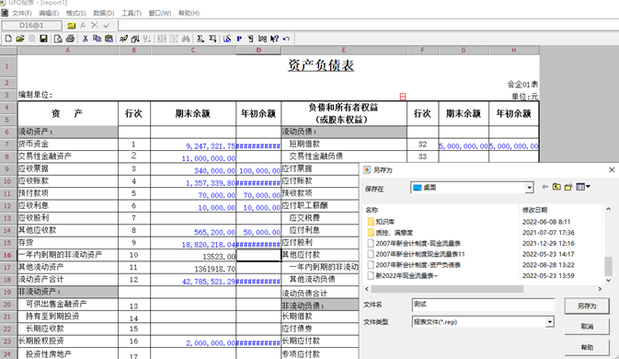Click the Copy toolbar icon
This screenshot has height=359, width=619.
[97, 39]
